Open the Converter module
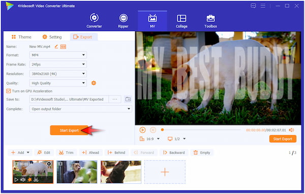Screen dimensions: 305x194 [x=94, y=21]
